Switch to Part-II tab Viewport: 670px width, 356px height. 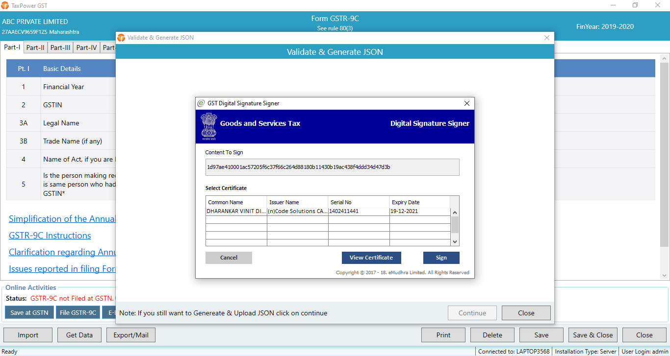coord(35,47)
